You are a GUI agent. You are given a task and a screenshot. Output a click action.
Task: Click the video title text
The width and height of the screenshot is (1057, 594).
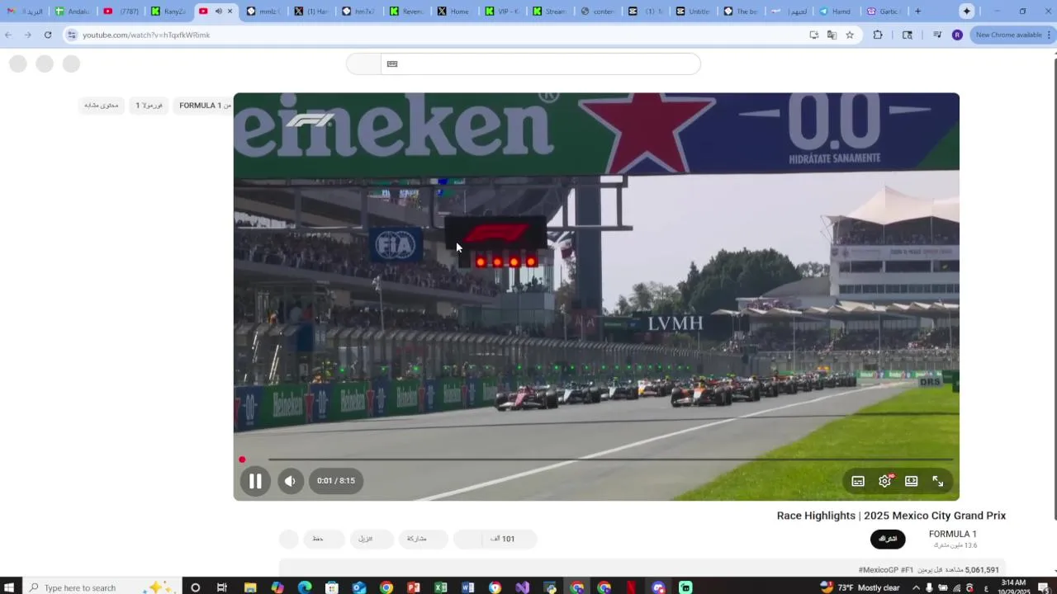891,516
